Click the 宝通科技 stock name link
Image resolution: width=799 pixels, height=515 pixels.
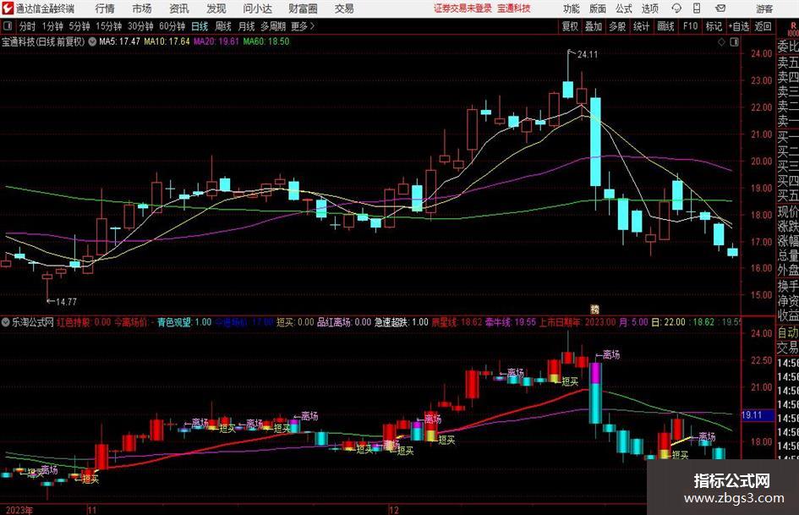514,8
